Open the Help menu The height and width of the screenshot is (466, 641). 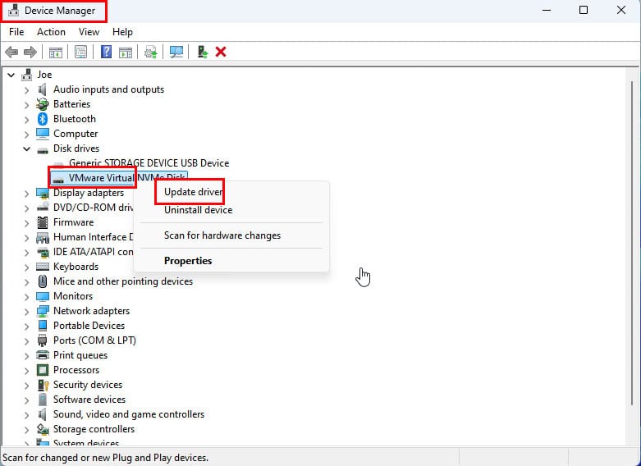click(x=122, y=32)
